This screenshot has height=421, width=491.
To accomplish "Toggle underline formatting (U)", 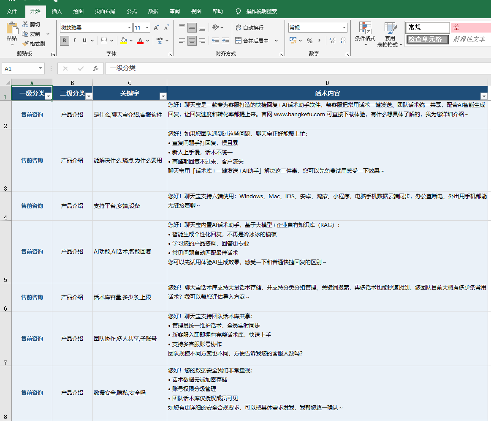I will [x=84, y=41].
